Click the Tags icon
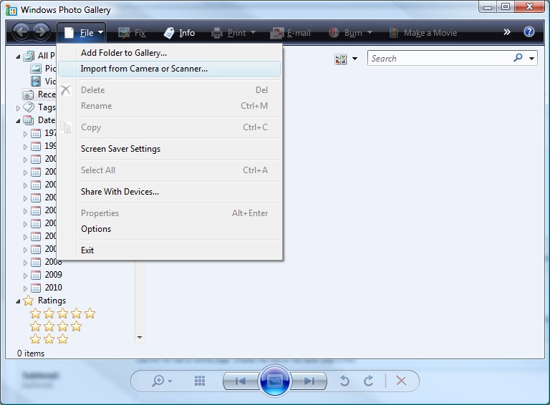Image resolution: width=550 pixels, height=405 pixels. click(x=29, y=107)
